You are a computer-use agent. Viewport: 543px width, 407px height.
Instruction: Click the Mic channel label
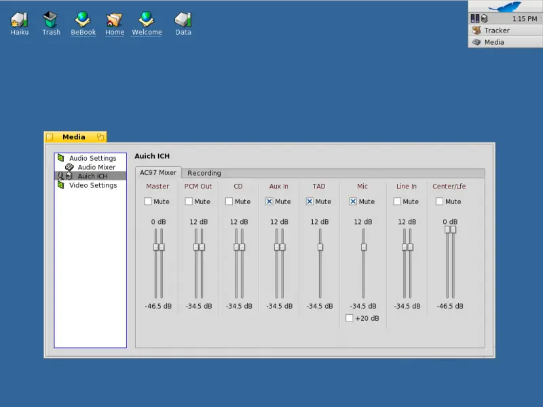[362, 186]
